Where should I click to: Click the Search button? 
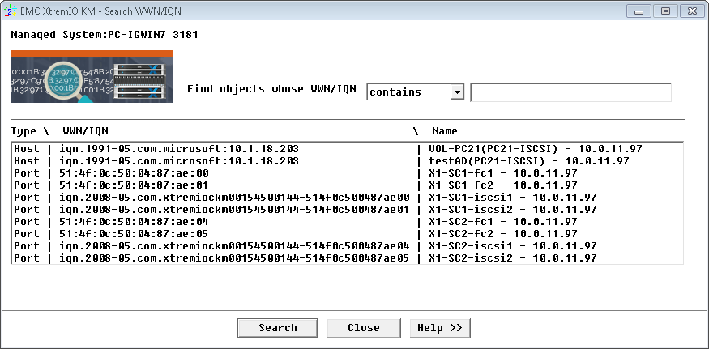click(278, 328)
